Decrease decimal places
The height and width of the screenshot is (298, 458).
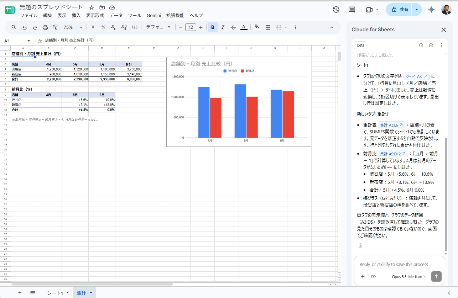[114, 27]
